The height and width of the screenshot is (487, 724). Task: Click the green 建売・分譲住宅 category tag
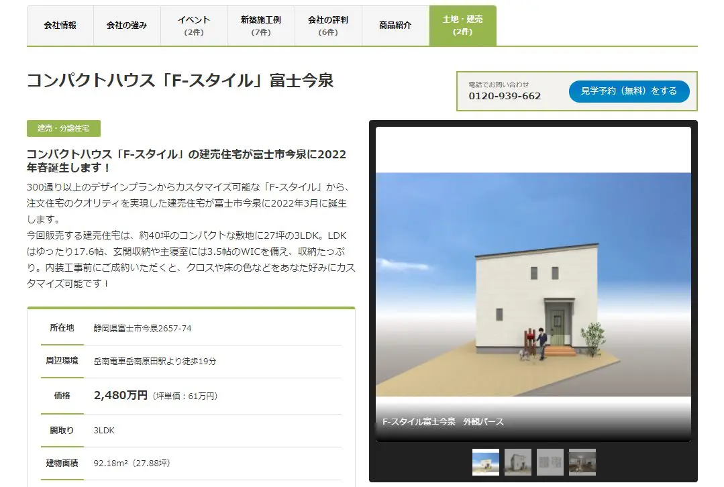(64, 128)
